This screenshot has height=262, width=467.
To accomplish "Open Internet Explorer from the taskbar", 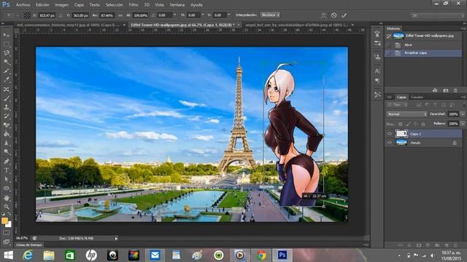I will (28, 255).
